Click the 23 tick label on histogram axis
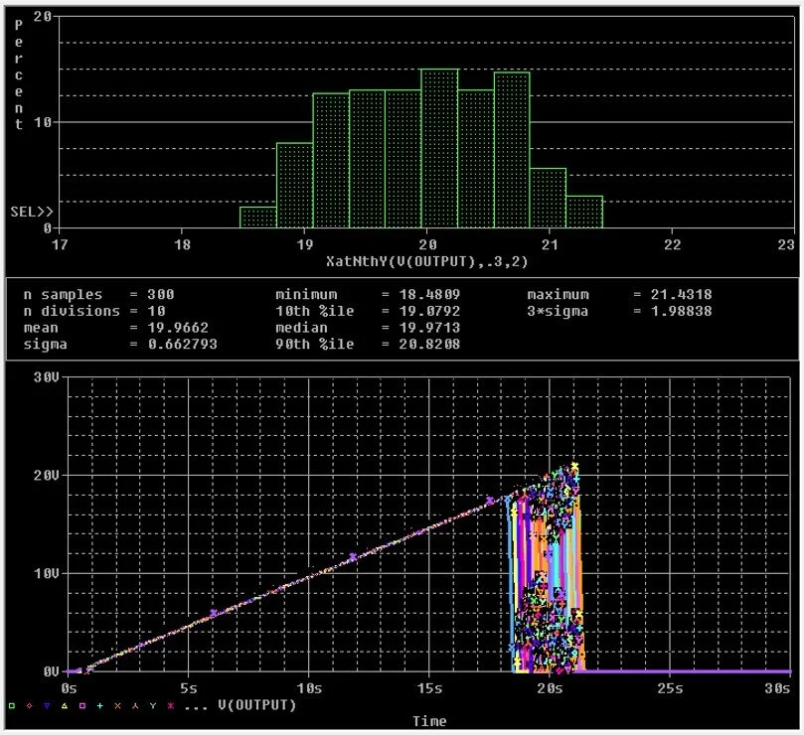This screenshot has height=735, width=804. coord(786,245)
